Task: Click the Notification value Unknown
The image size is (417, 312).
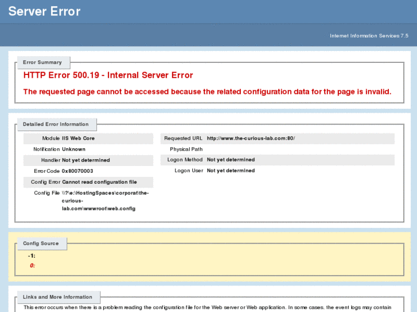Action: 73,149
